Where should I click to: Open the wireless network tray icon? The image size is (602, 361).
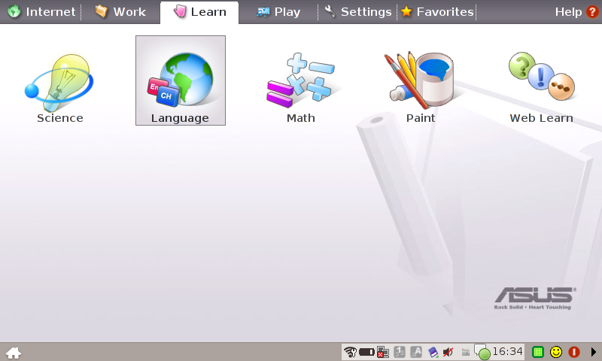pos(349,352)
